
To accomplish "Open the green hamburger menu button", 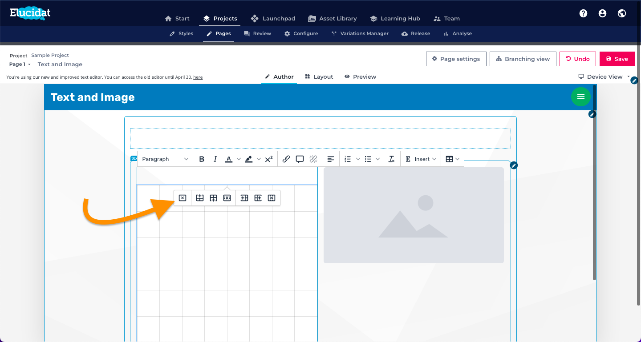I will 581,97.
